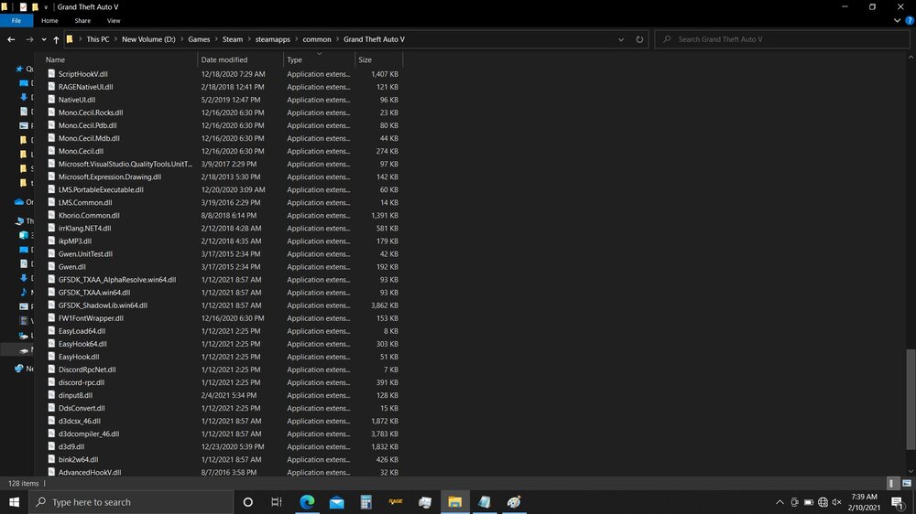Select 3D Objects cube icon in sidebar

click(24, 235)
